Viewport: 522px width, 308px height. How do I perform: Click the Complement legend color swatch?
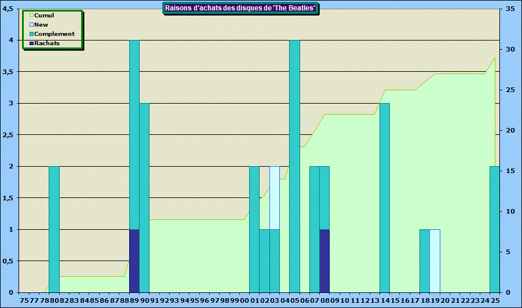pyautogui.click(x=32, y=34)
